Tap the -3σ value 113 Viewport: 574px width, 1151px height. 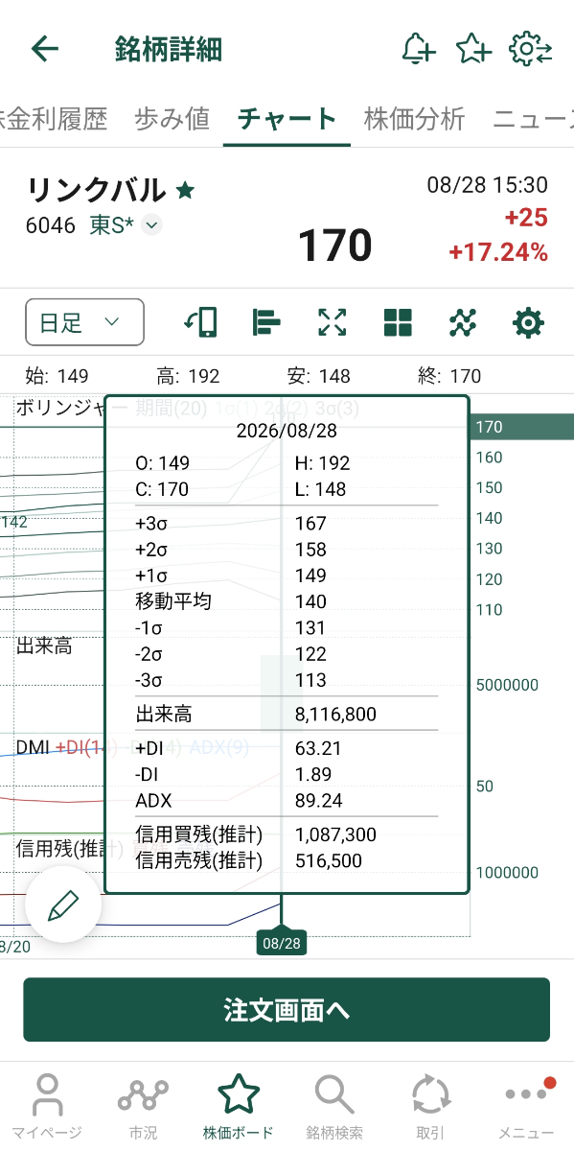(311, 681)
